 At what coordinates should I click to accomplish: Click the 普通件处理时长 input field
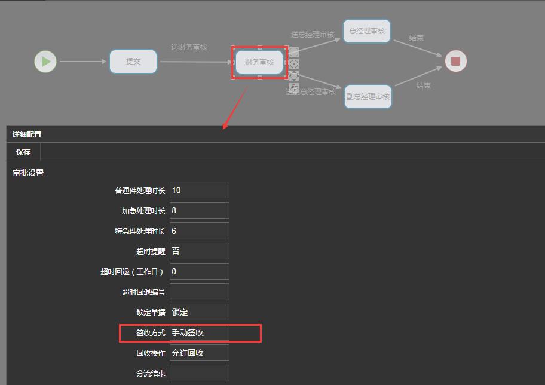pos(199,190)
